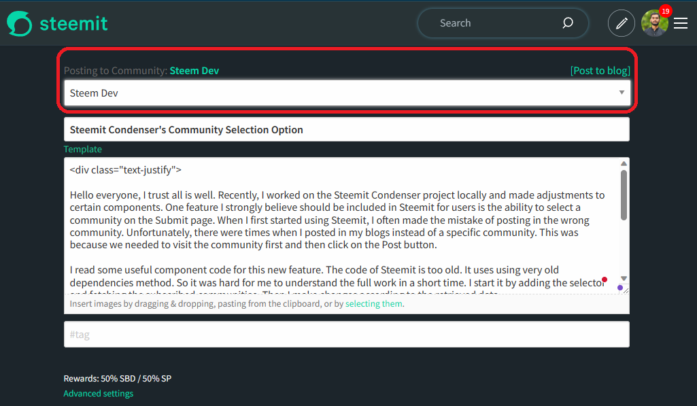Click the magnifying glass search icon
The image size is (697, 406).
(568, 23)
